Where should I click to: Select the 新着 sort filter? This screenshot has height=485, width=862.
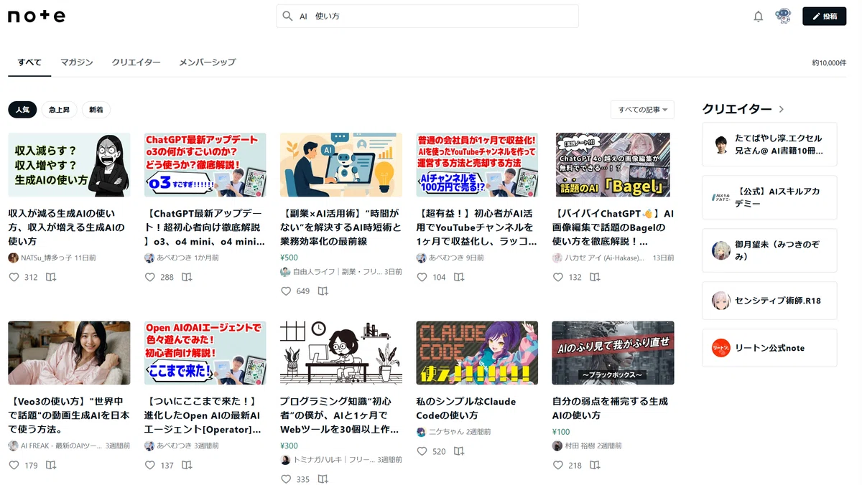coord(96,110)
